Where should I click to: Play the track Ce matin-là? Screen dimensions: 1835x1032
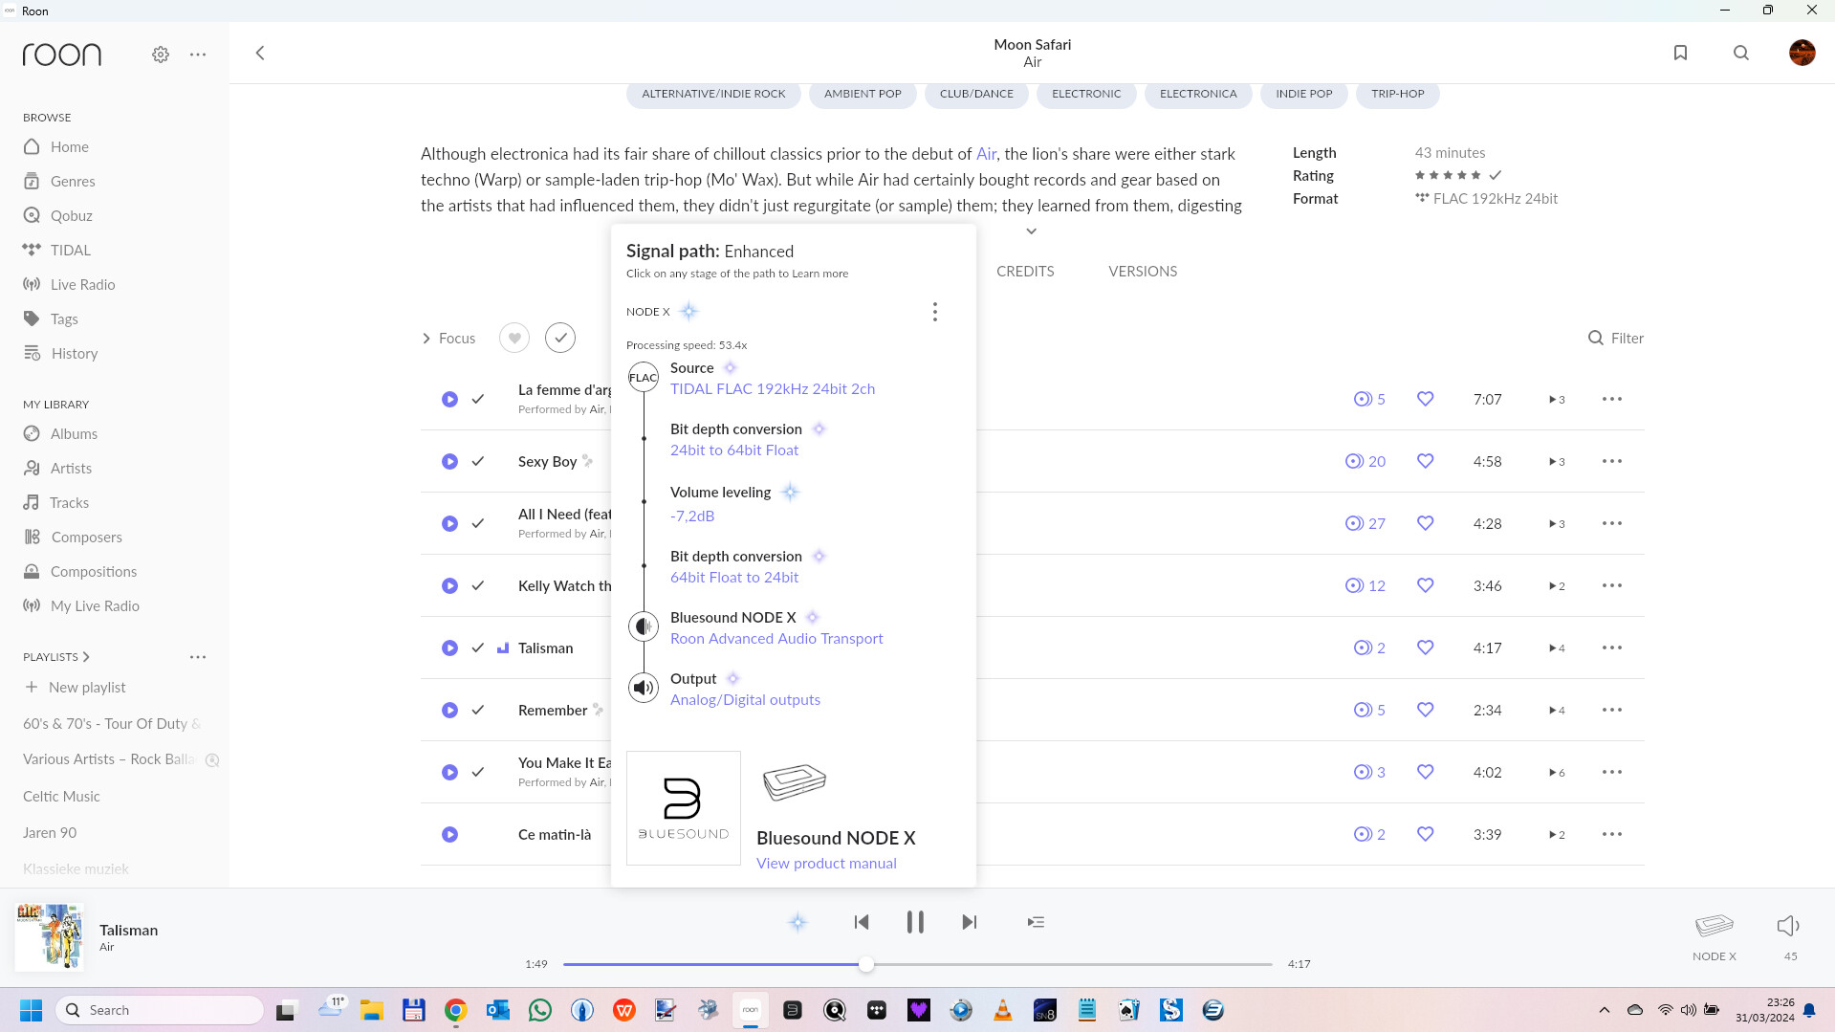449,834
